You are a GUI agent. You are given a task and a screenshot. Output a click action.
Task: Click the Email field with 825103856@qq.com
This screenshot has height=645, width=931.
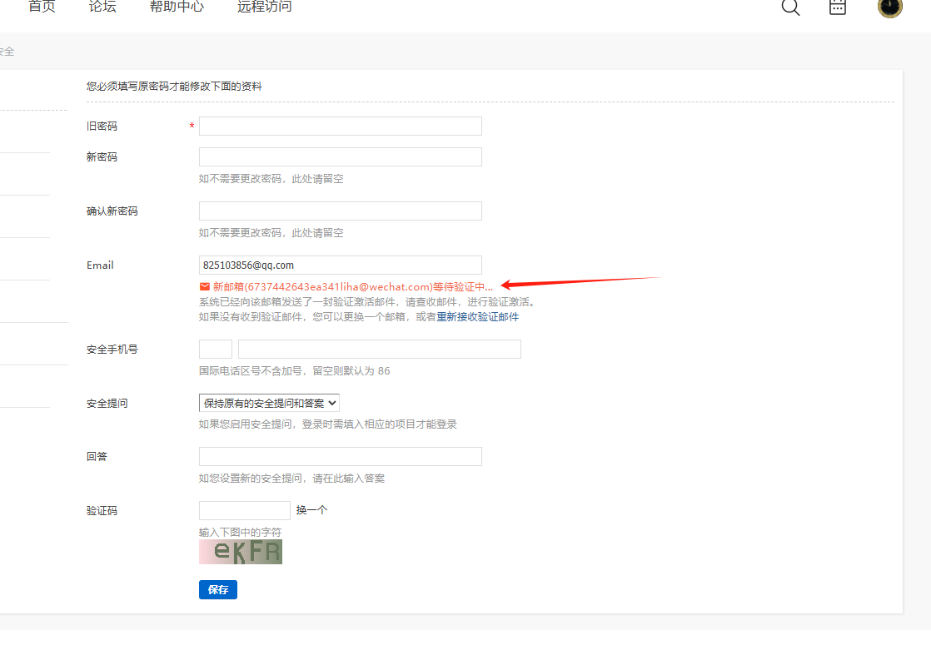[341, 265]
